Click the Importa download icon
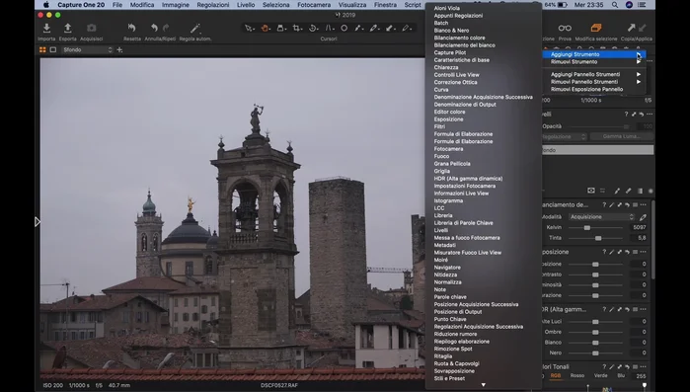690x392 pixels. pyautogui.click(x=46, y=29)
